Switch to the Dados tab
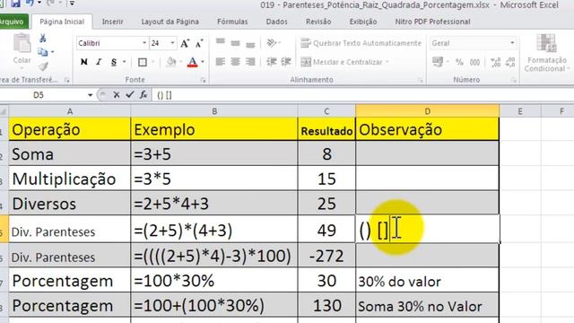Viewport: 574px width, 323px height. [277, 22]
